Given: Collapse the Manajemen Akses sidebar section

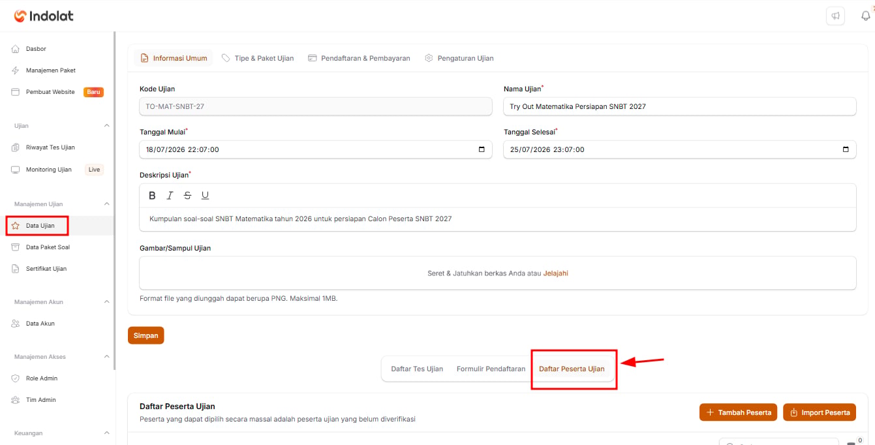Looking at the screenshot, I should (107, 357).
